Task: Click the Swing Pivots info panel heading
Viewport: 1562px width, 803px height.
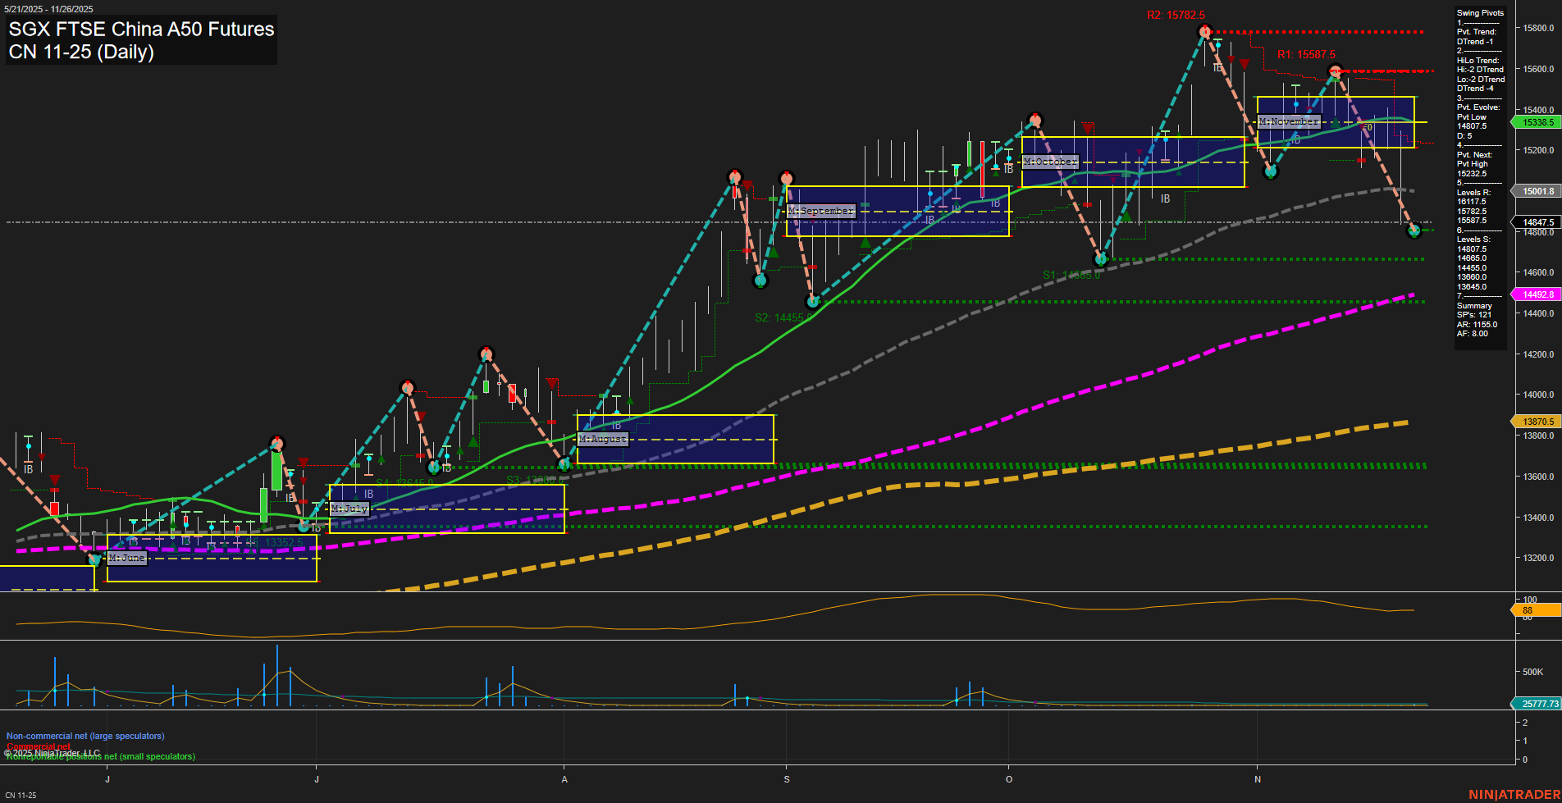Action: point(1480,13)
